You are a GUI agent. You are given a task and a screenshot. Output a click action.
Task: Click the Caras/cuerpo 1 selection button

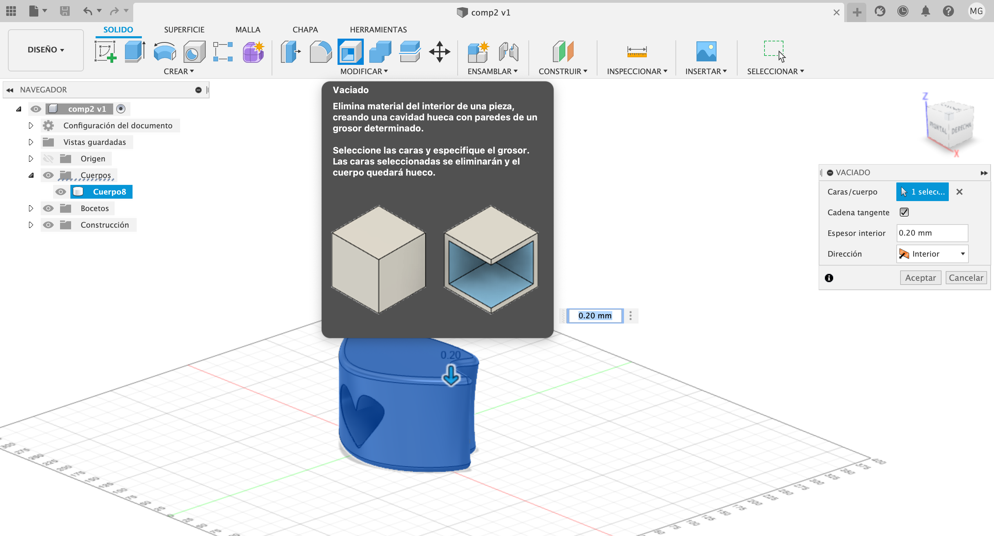click(x=922, y=192)
